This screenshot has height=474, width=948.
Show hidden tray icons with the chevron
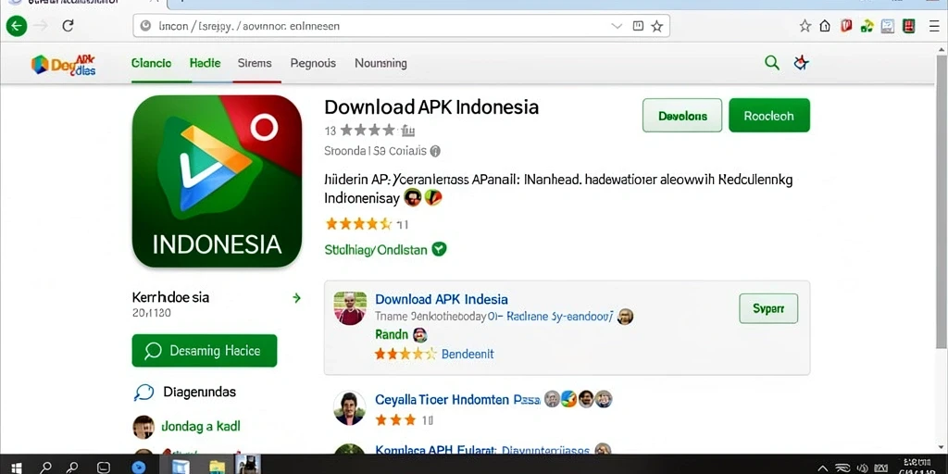tap(823, 468)
